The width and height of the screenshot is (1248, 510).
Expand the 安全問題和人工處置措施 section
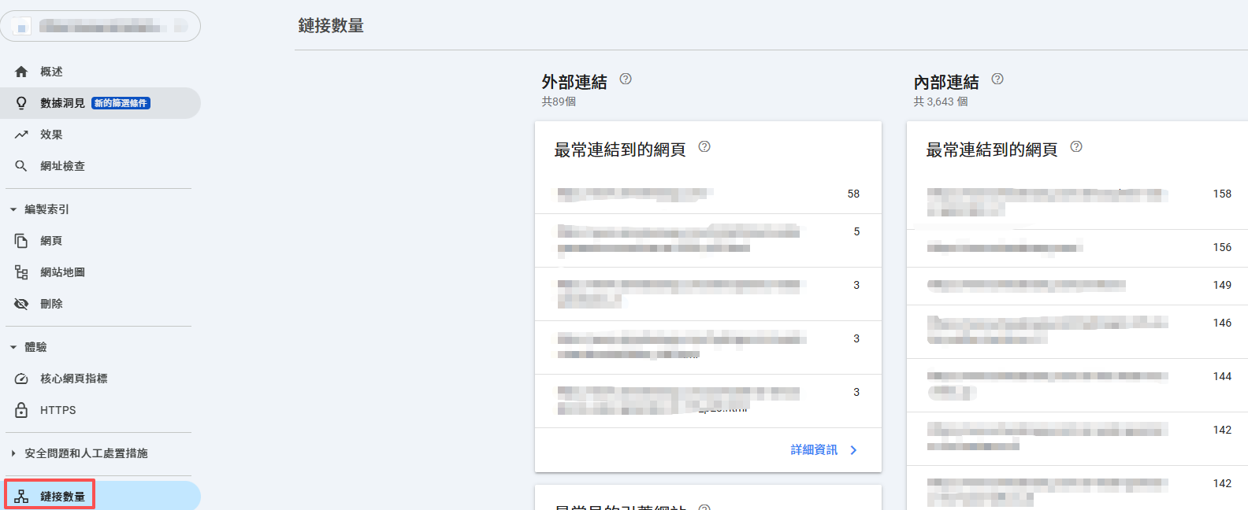13,453
